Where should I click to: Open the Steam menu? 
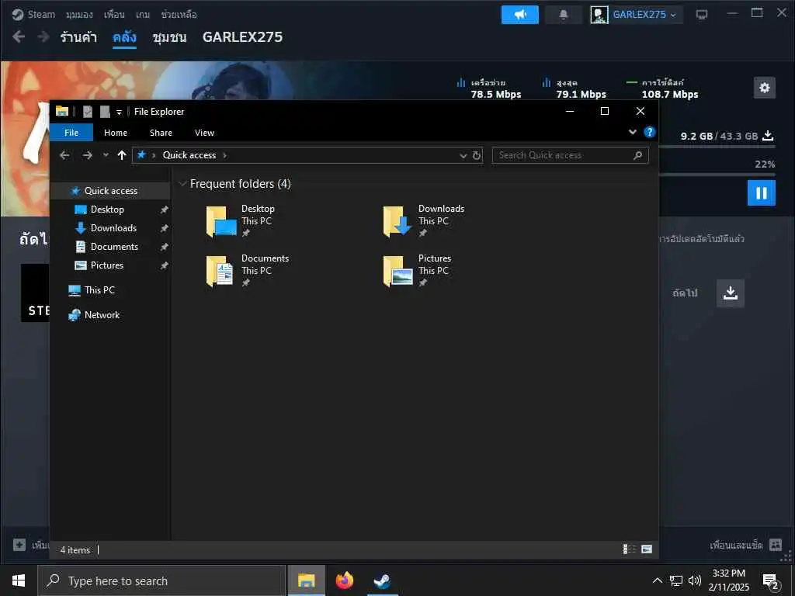pyautogui.click(x=33, y=14)
